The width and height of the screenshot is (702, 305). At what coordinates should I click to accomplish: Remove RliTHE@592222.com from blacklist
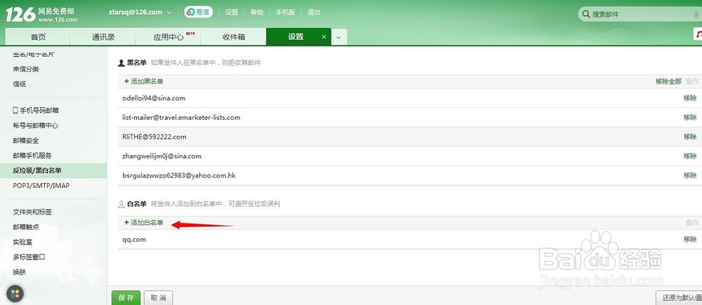point(690,137)
